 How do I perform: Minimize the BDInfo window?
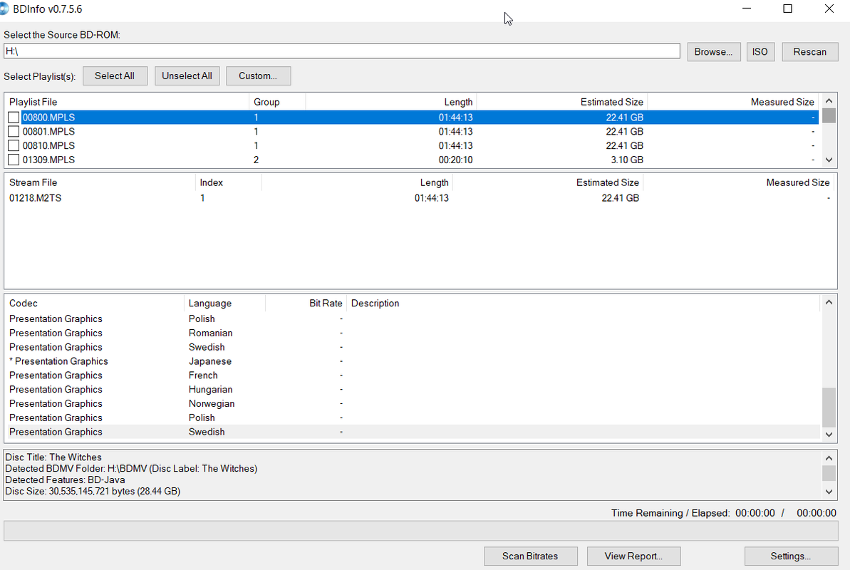[747, 9]
